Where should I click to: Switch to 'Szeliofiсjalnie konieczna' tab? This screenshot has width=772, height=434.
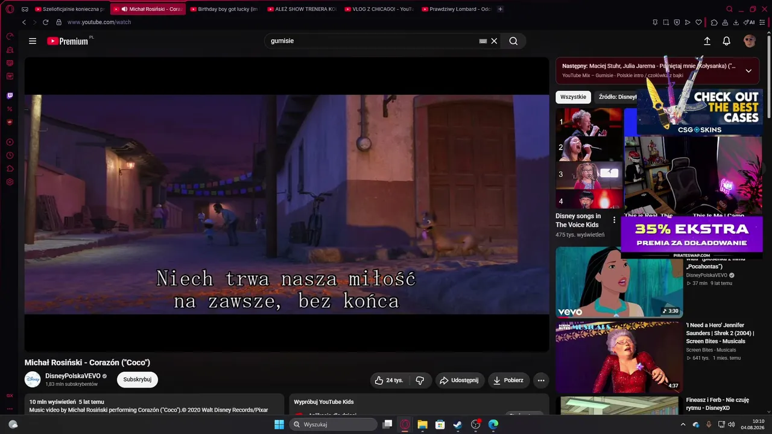pos(69,9)
